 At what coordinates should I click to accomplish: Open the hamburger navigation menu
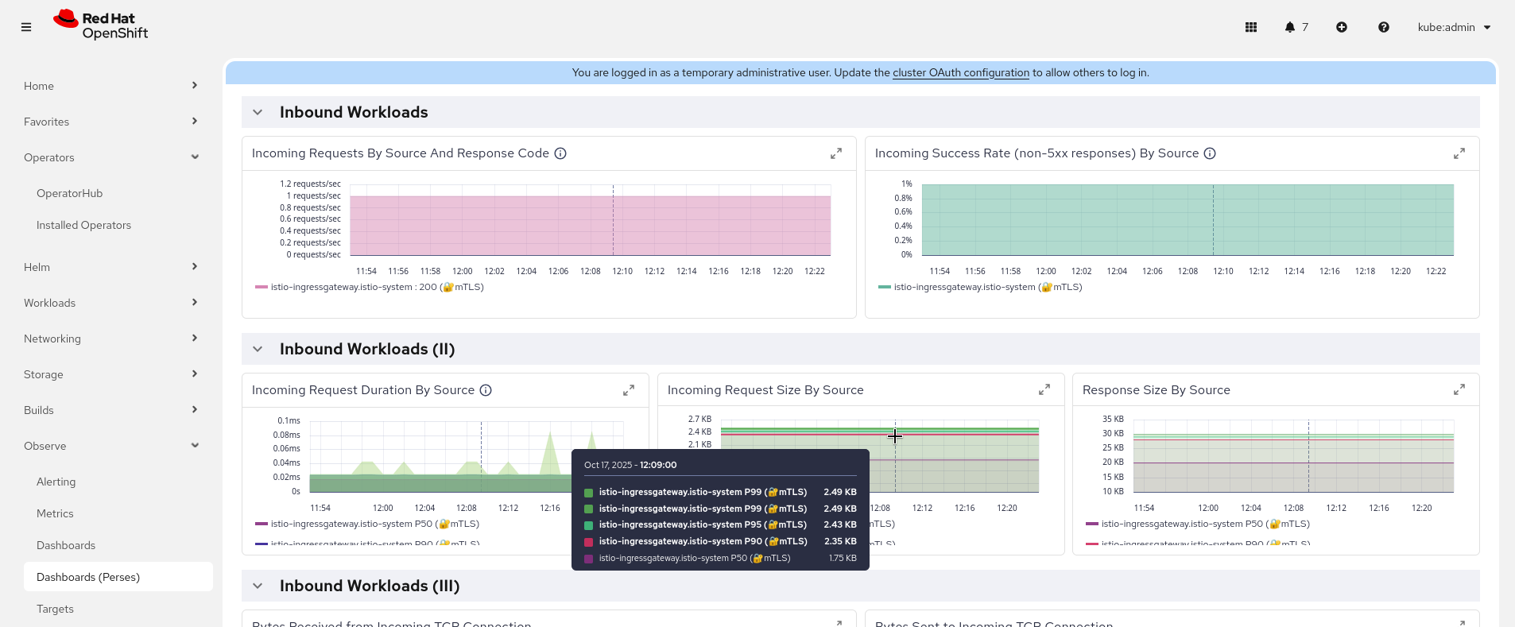coord(26,27)
